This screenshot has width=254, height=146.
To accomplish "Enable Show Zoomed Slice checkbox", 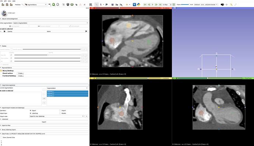I will 1,138.
